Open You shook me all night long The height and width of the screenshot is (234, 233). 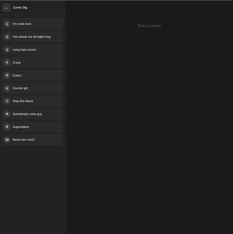click(32, 37)
